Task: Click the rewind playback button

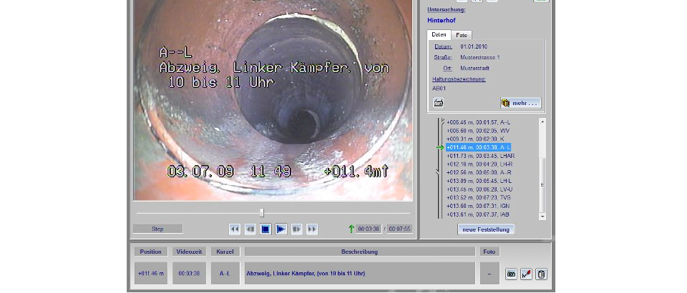Action: pyautogui.click(x=234, y=229)
